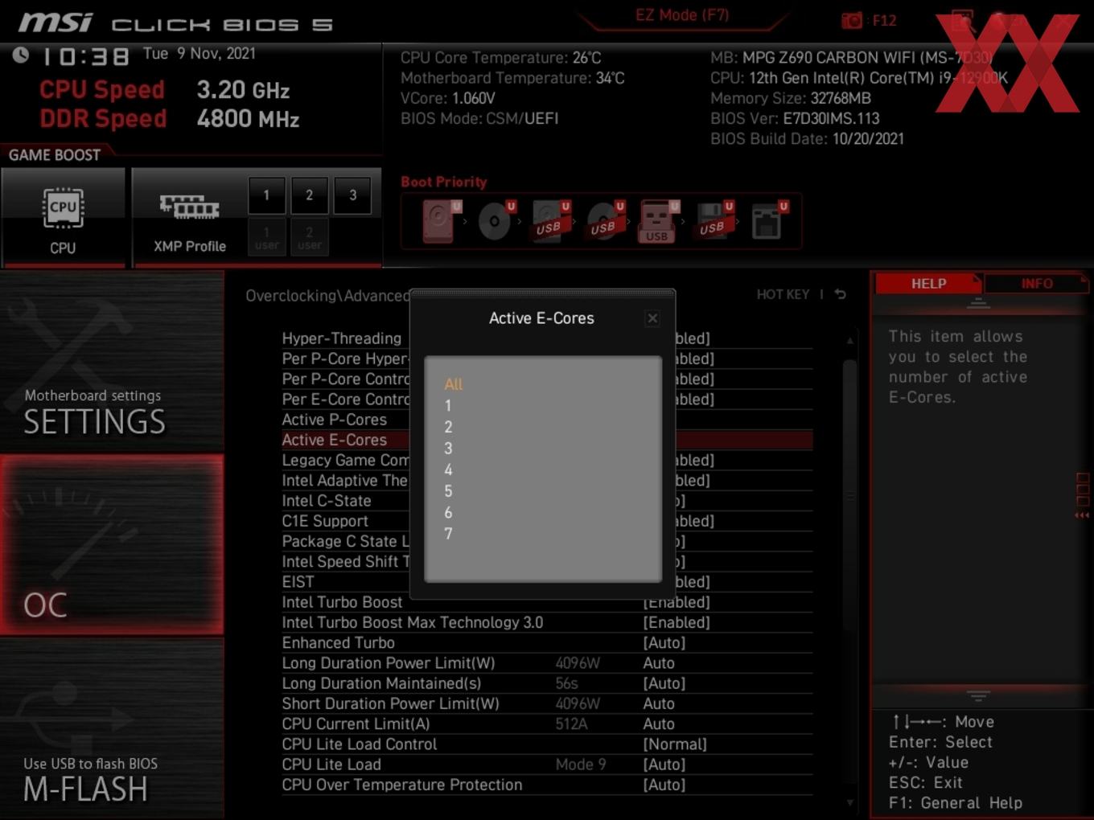Image resolution: width=1094 pixels, height=820 pixels.
Task: Close the Active E-Cores popup
Action: (652, 318)
